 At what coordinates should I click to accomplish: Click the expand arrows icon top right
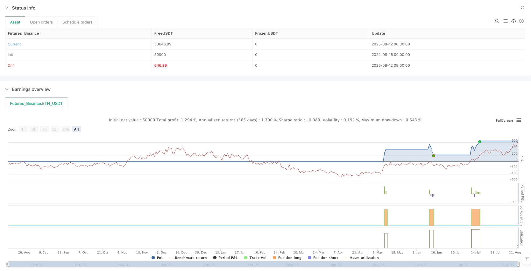[x=522, y=7]
